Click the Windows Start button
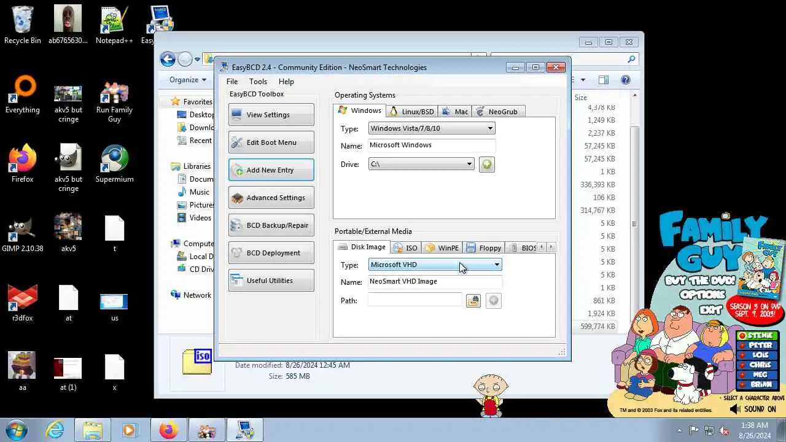This screenshot has width=786, height=442. [x=17, y=430]
